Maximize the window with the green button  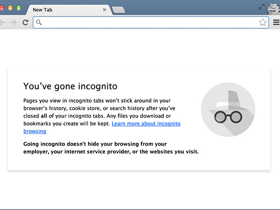pyautogui.click(x=20, y=8)
